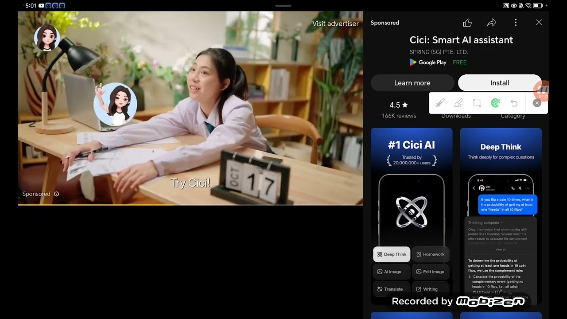Tap the Learn more button
567x319 pixels.
point(412,83)
